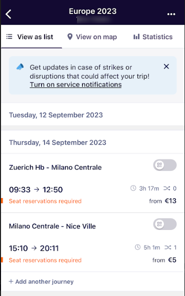Click the clock icon beside 5h 1m

pyautogui.click(x=138, y=247)
